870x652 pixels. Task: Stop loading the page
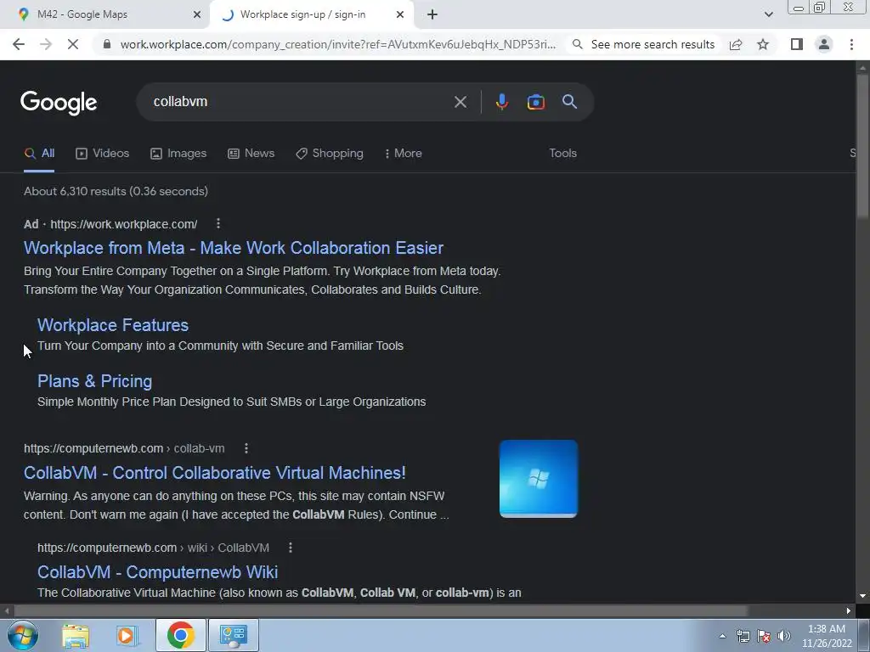tap(73, 44)
